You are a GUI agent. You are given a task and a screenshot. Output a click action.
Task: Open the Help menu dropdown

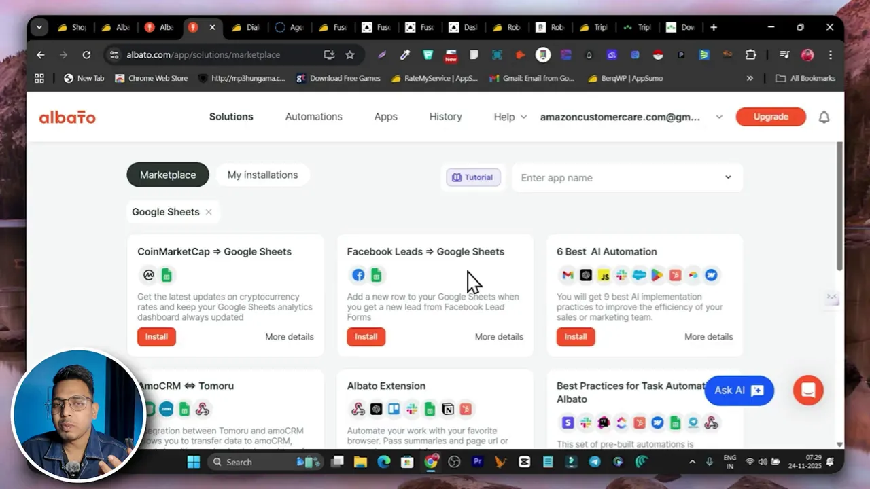[509, 116]
